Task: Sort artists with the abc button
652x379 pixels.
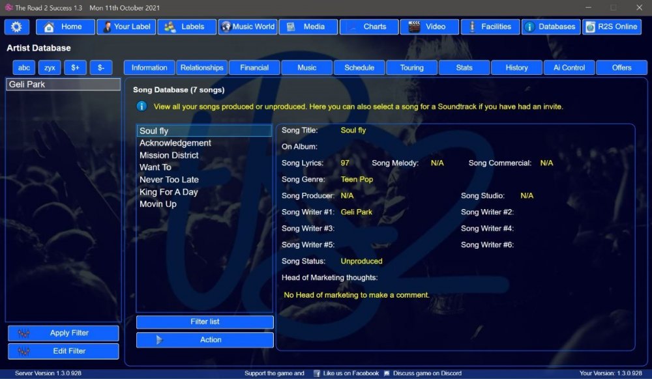Action: (24, 68)
